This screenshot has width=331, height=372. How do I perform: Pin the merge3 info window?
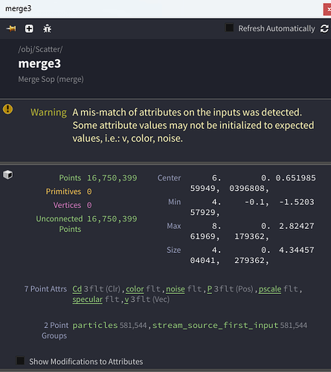tap(11, 28)
